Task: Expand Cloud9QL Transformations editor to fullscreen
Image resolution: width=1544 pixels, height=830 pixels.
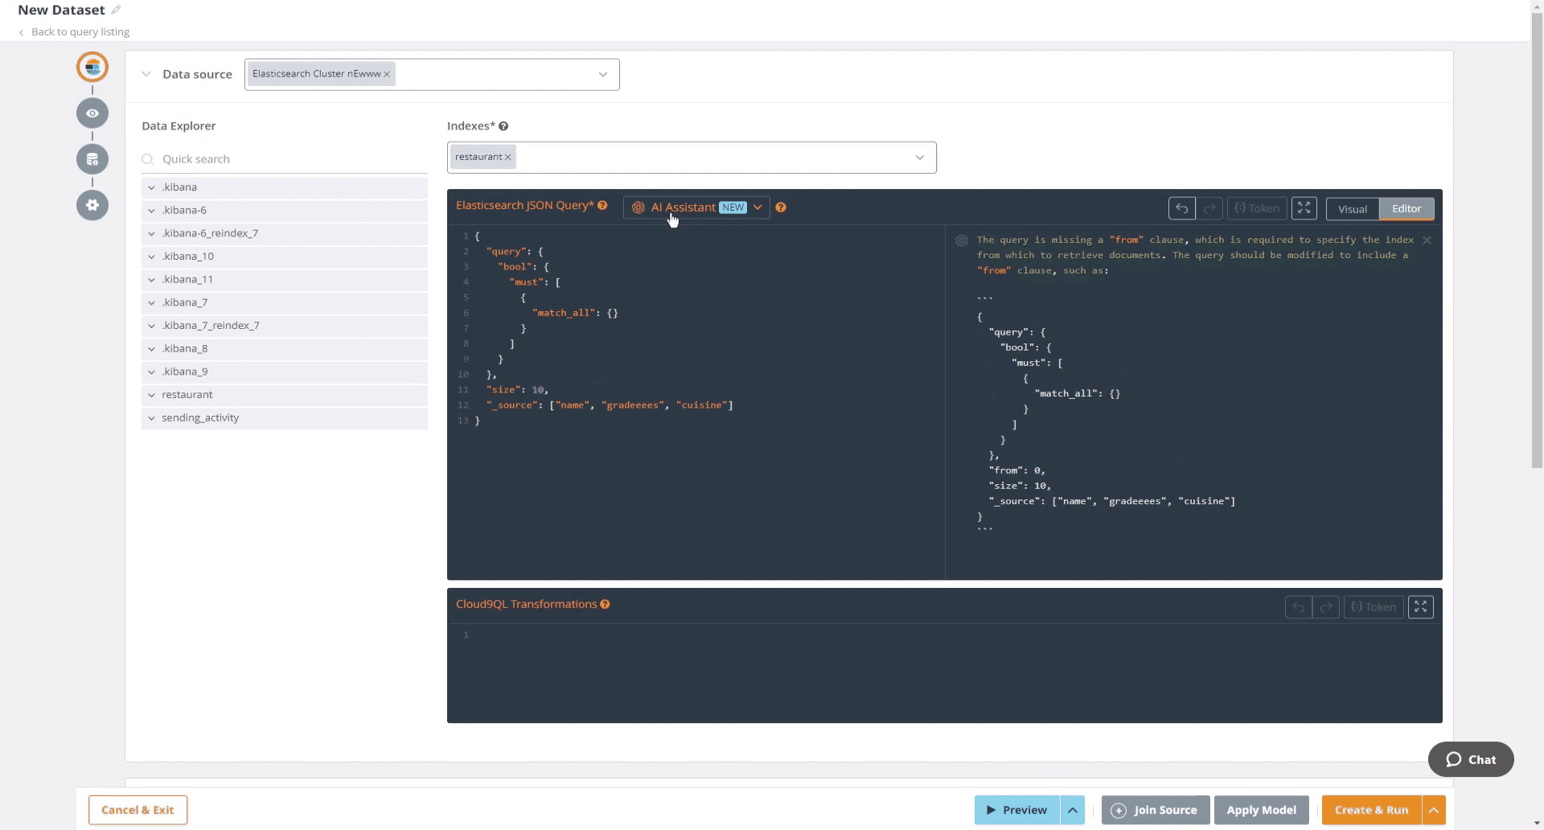Action: click(1420, 607)
